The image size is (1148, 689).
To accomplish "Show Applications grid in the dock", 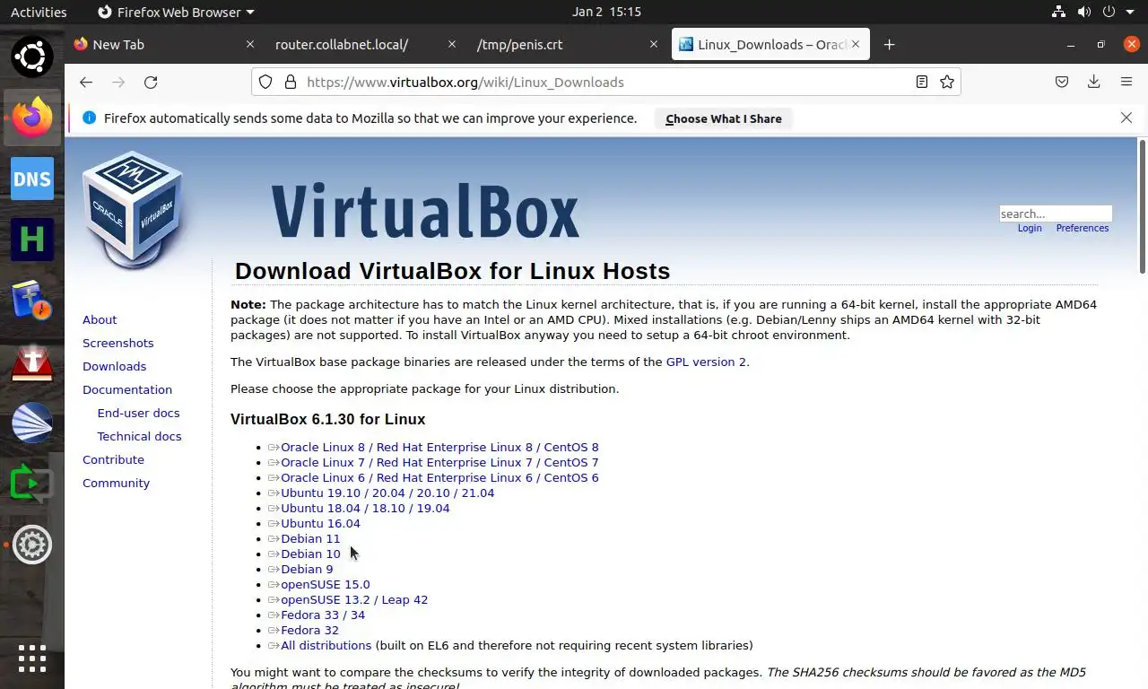I will (32, 658).
